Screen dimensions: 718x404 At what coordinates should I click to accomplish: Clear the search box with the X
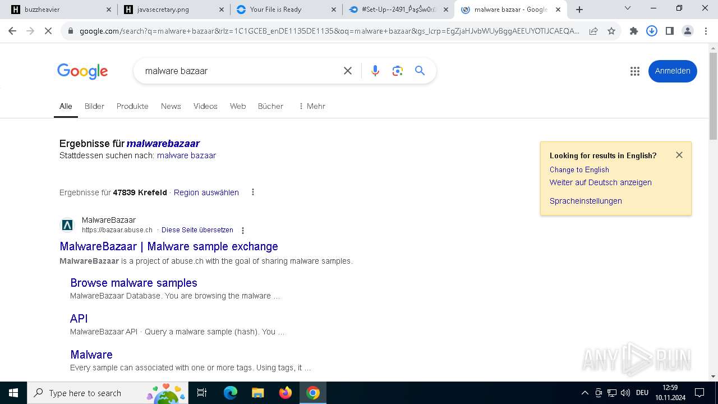click(x=348, y=71)
